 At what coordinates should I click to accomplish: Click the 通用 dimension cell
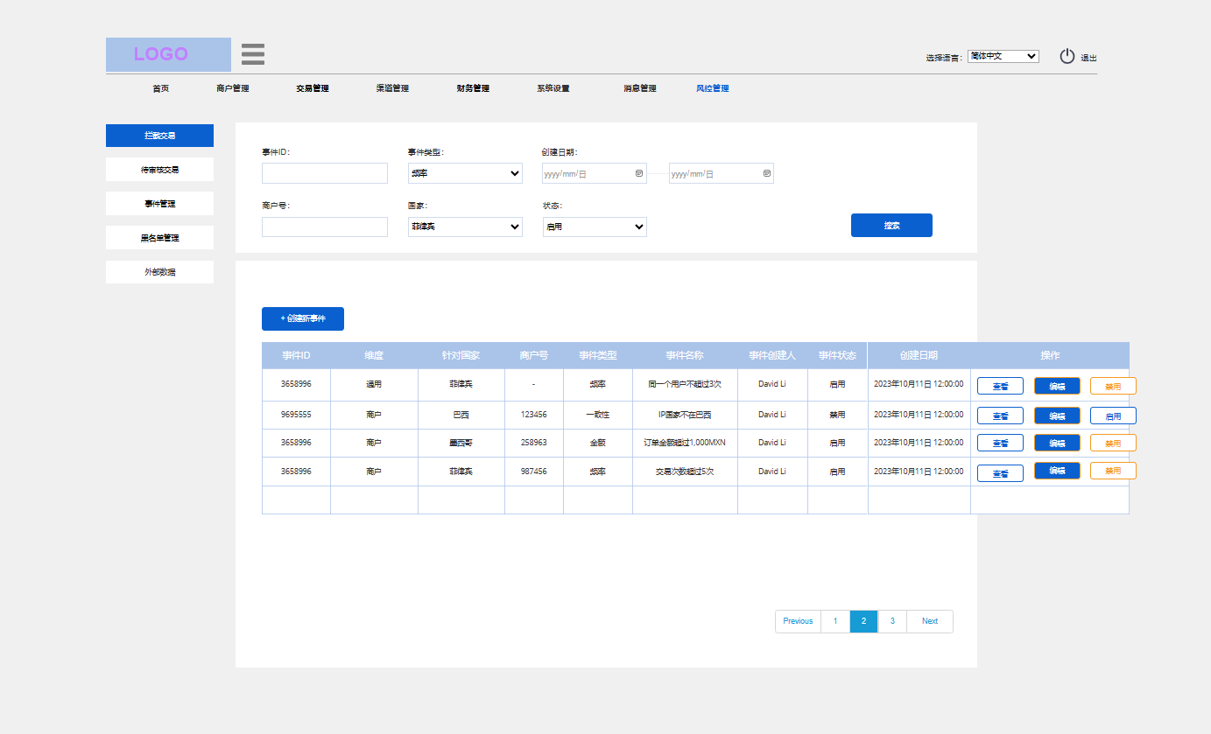point(374,384)
